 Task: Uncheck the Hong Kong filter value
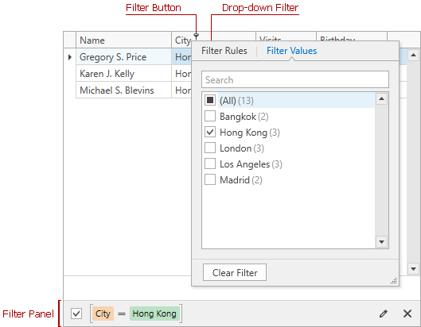click(x=210, y=132)
